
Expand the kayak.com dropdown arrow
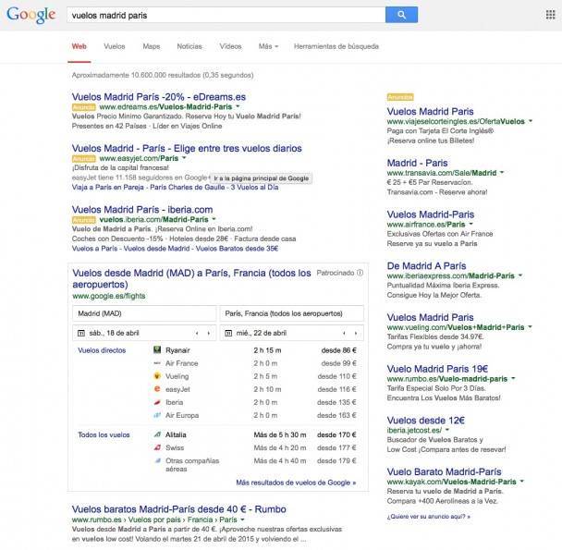coord(522,482)
